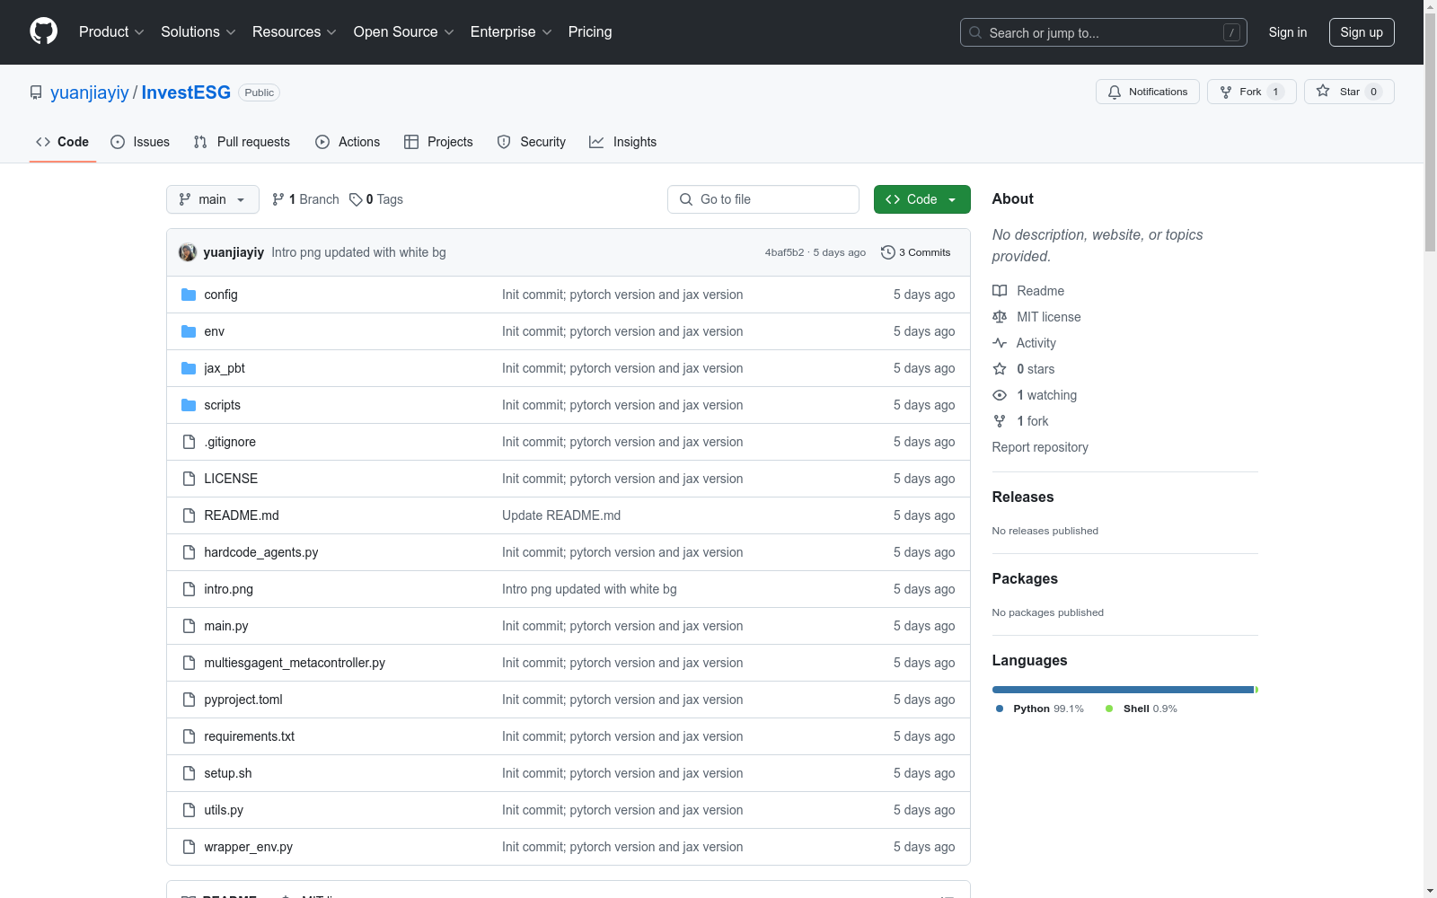Image resolution: width=1437 pixels, height=898 pixels.
Task: Click the Report repository link
Action: tap(1040, 447)
